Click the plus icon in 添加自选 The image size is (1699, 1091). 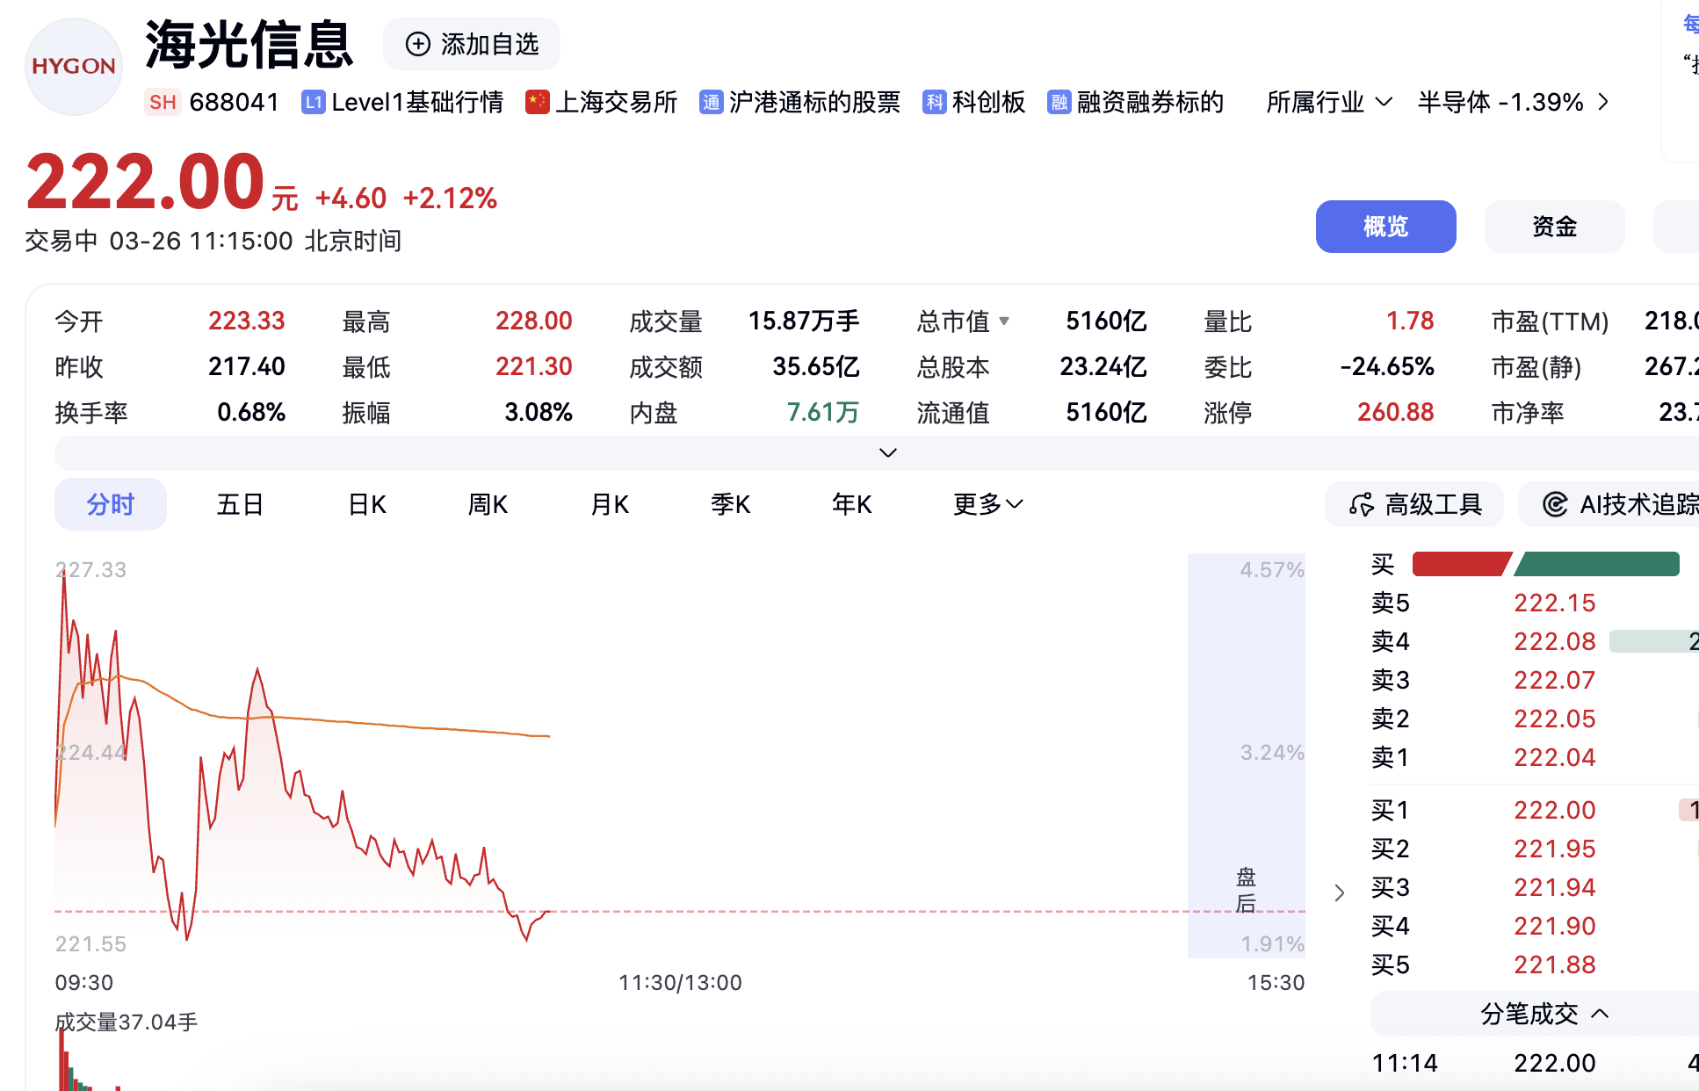(418, 44)
